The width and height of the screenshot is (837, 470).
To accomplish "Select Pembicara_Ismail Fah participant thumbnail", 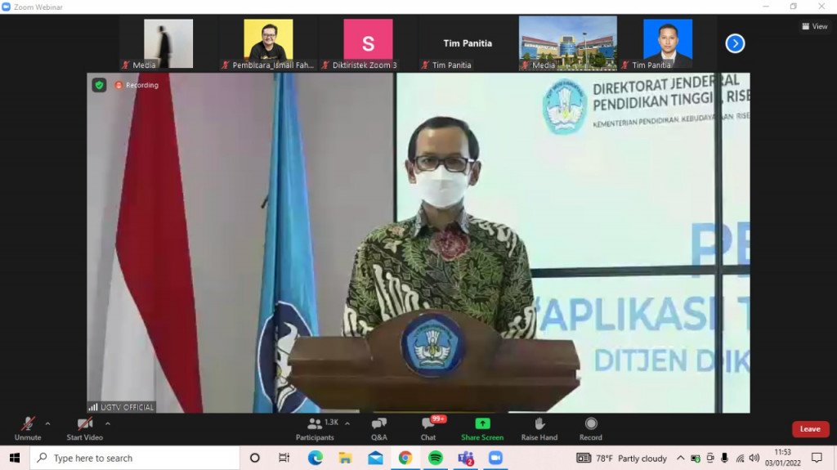I will tap(268, 44).
